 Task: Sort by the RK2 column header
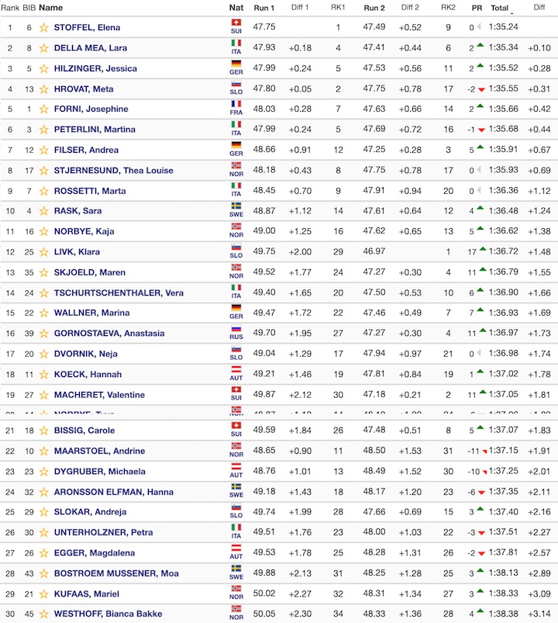tap(448, 8)
